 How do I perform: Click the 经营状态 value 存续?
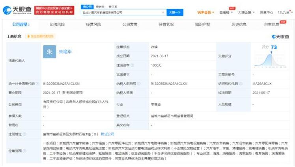pos(154,47)
